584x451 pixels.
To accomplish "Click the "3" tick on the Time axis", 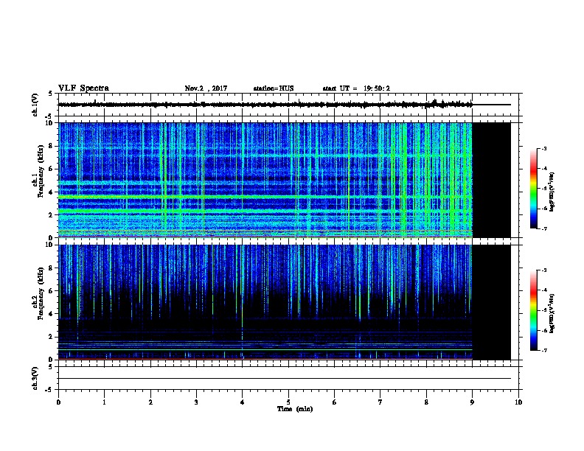I will coord(196,402).
